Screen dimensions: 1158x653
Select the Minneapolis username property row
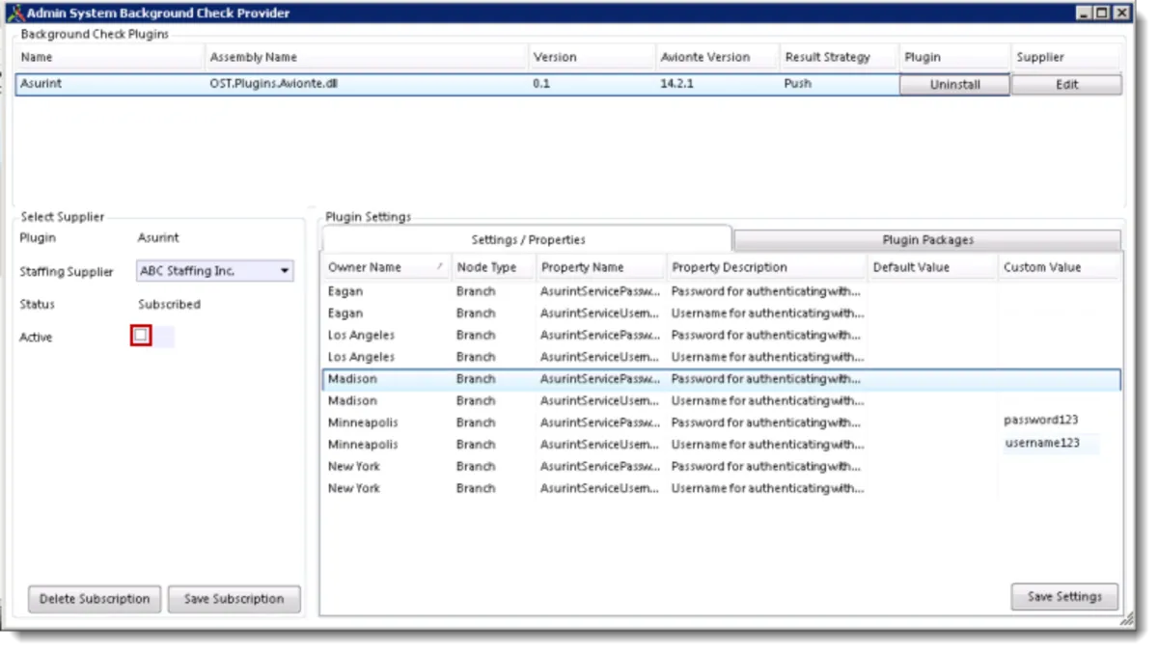click(x=721, y=445)
